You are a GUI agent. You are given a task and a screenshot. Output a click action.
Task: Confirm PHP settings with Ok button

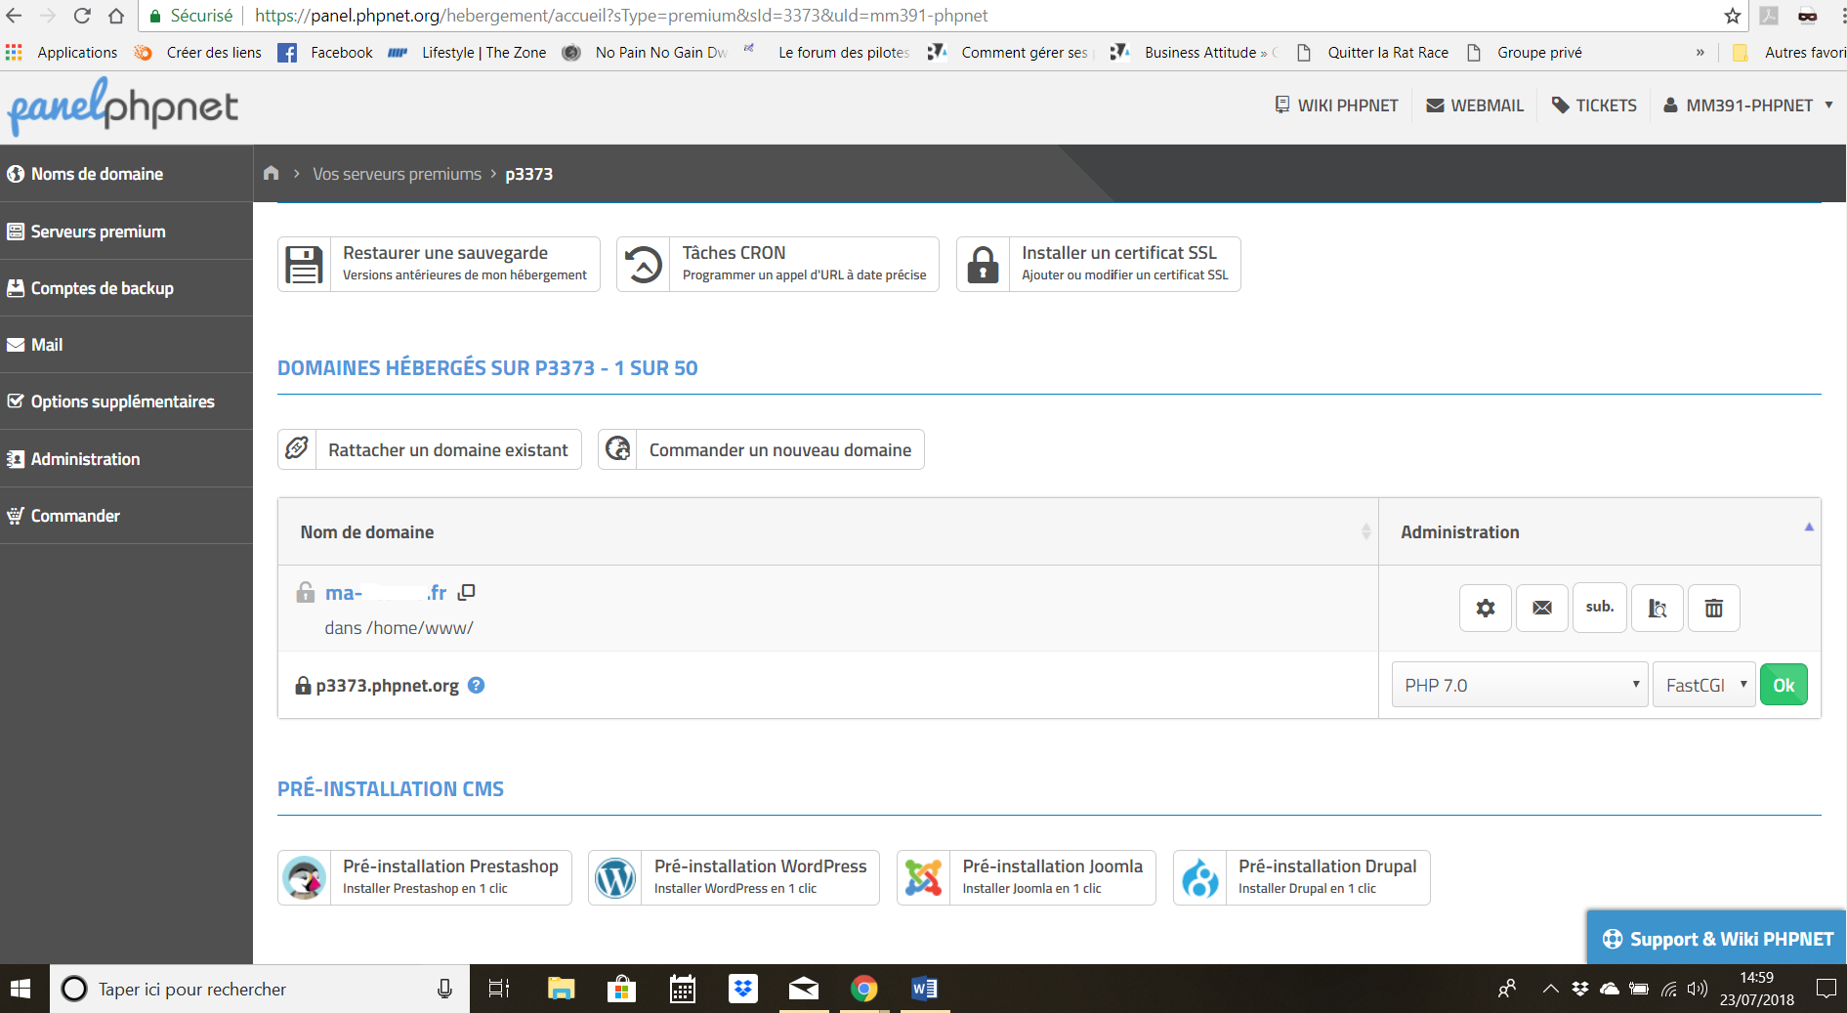pos(1784,685)
